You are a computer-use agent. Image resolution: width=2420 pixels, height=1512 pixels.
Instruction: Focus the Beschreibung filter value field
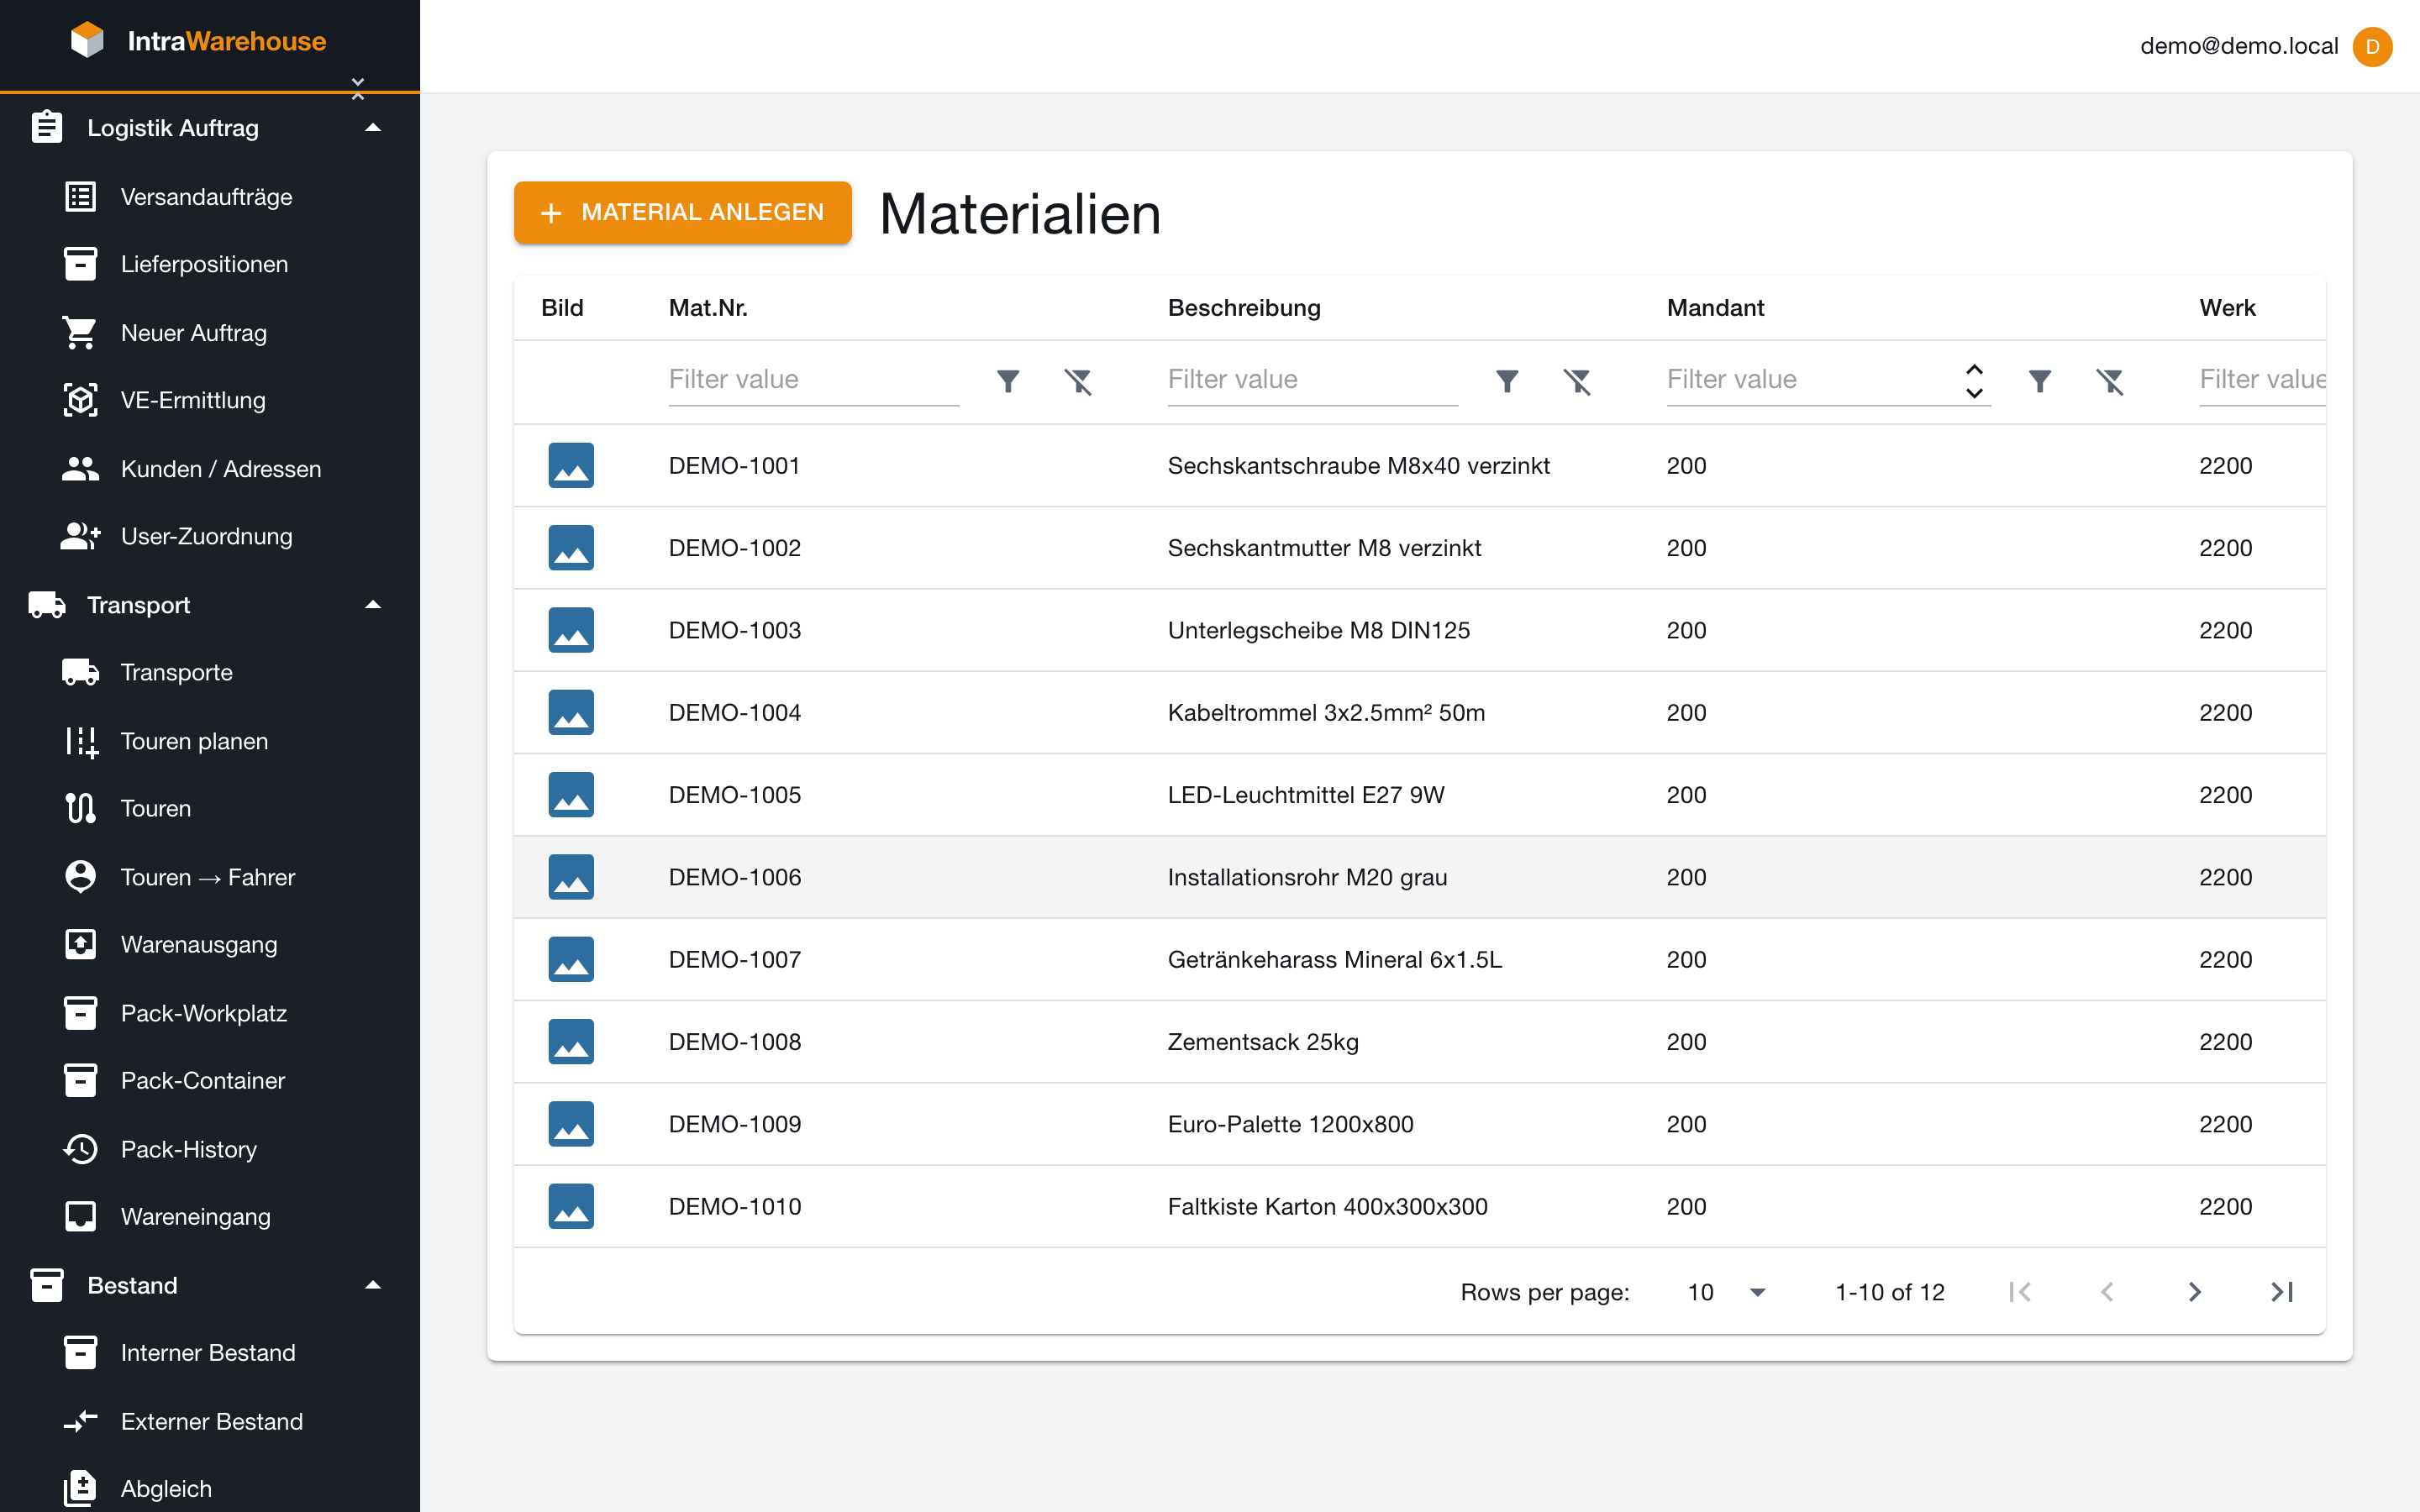click(x=1312, y=379)
